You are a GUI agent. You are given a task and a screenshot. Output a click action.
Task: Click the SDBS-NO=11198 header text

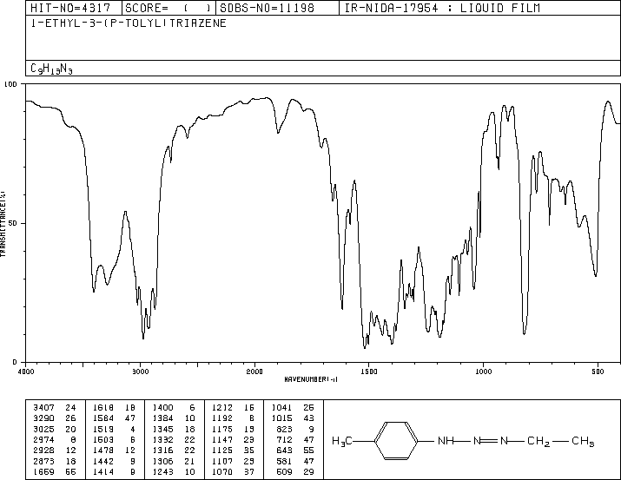pyautogui.click(x=267, y=8)
